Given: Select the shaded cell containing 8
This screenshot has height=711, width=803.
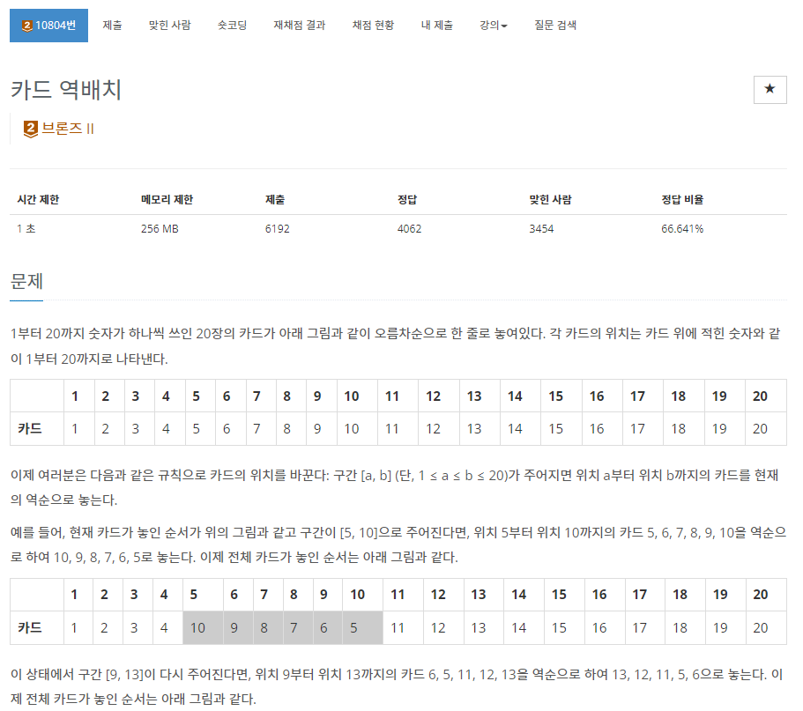Looking at the screenshot, I should 268,627.
